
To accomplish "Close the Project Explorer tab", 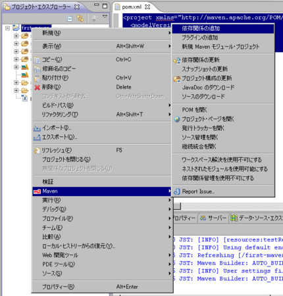I will coord(77,7).
